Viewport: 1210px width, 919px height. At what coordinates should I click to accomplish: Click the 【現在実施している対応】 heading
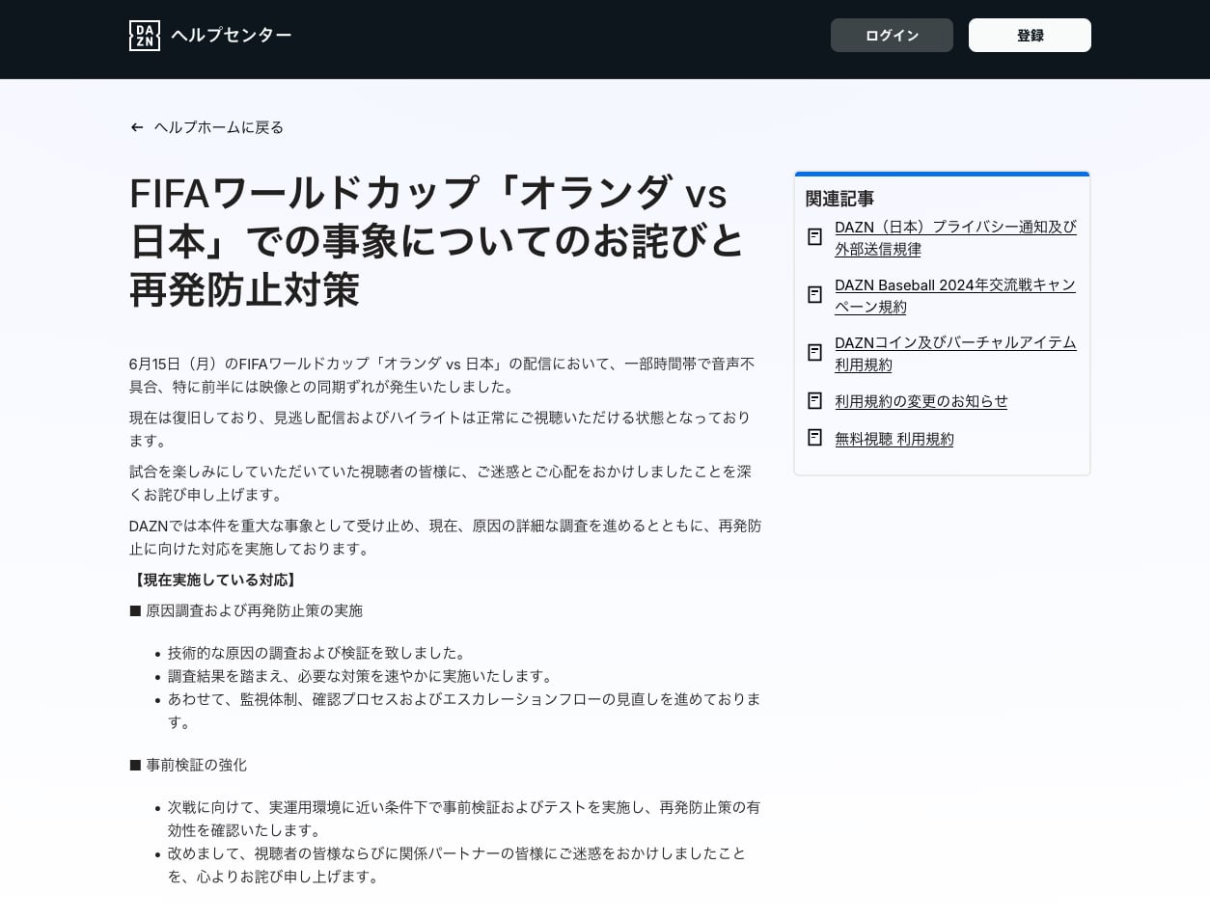tap(214, 580)
